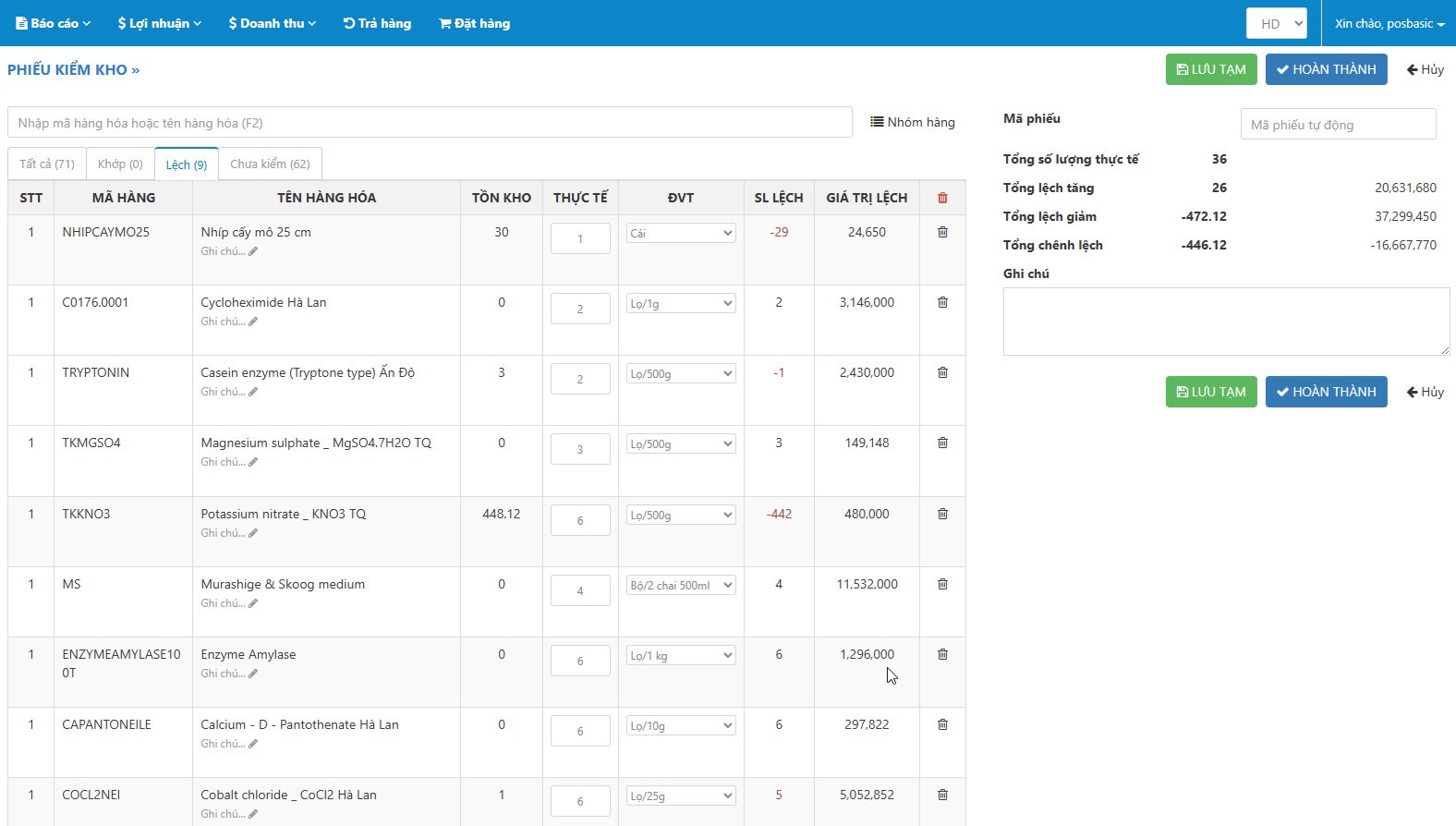Expand the Bộ/2 chai 500ml unit dropdown
Image resolution: width=1456 pixels, height=826 pixels.
pyautogui.click(x=680, y=586)
